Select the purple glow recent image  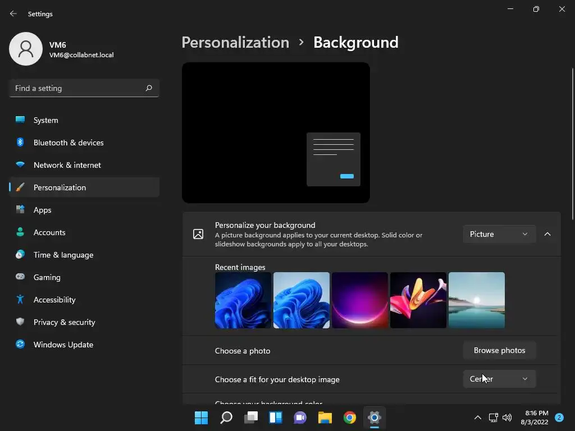360,300
